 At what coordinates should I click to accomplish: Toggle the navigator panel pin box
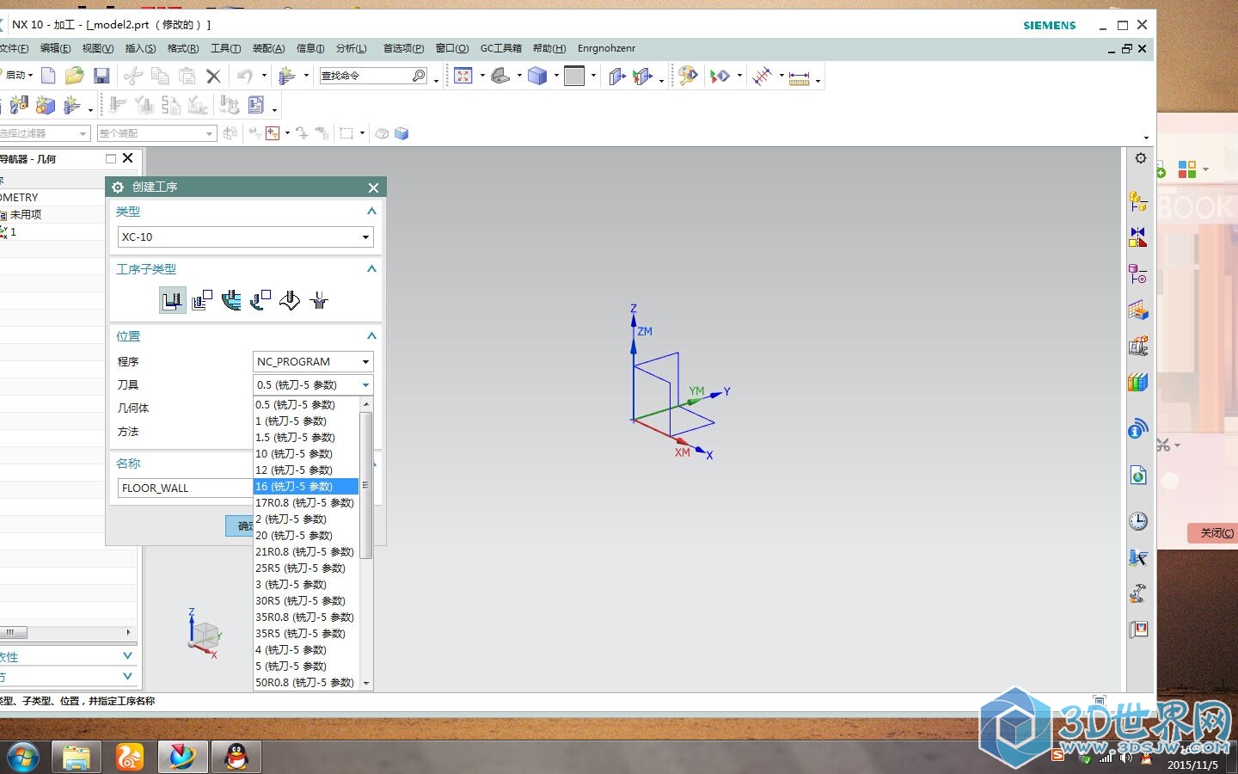(111, 158)
